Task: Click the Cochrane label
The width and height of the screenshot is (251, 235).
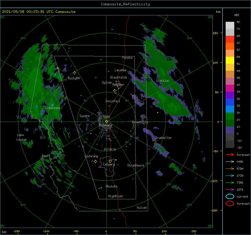Action: (91, 156)
